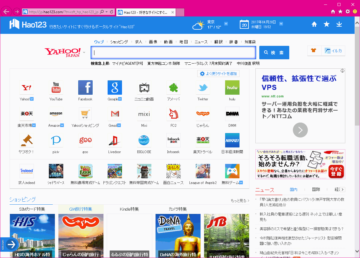
Task: Click the browser address bar
Action: pyautogui.click(x=63, y=12)
